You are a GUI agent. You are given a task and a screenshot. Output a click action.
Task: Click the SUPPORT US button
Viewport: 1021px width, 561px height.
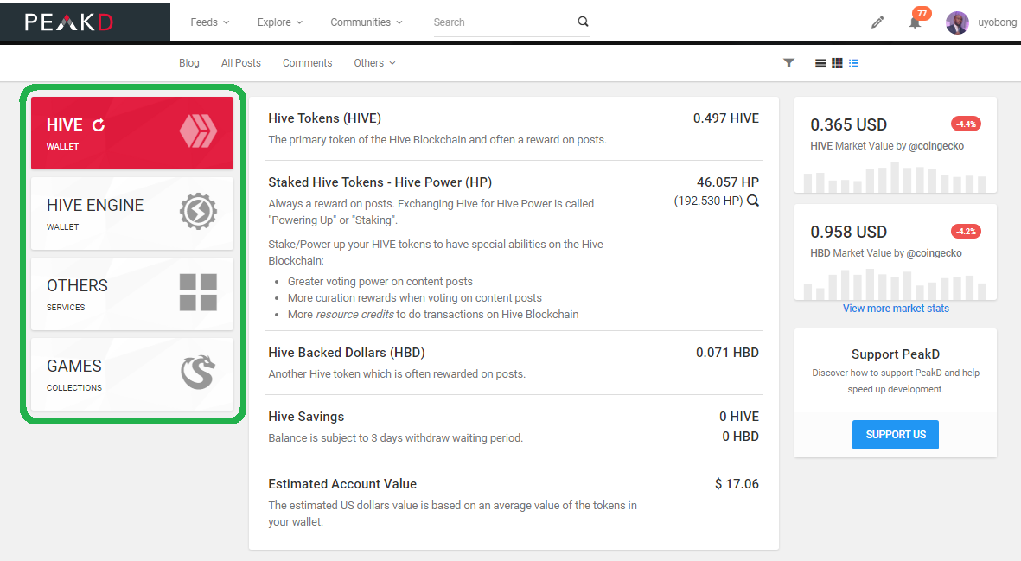(896, 435)
